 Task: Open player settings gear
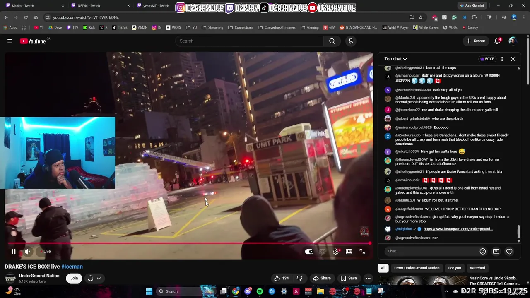[336, 251]
